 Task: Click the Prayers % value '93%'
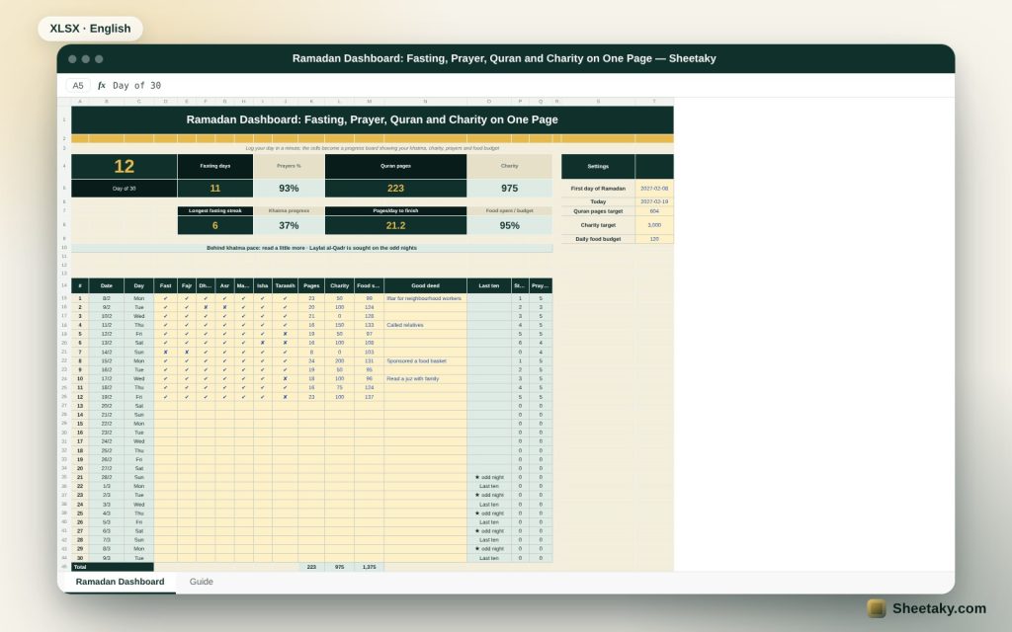click(x=289, y=189)
